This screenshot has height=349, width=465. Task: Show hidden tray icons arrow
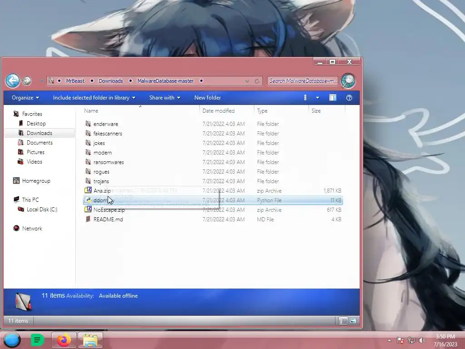click(x=389, y=340)
